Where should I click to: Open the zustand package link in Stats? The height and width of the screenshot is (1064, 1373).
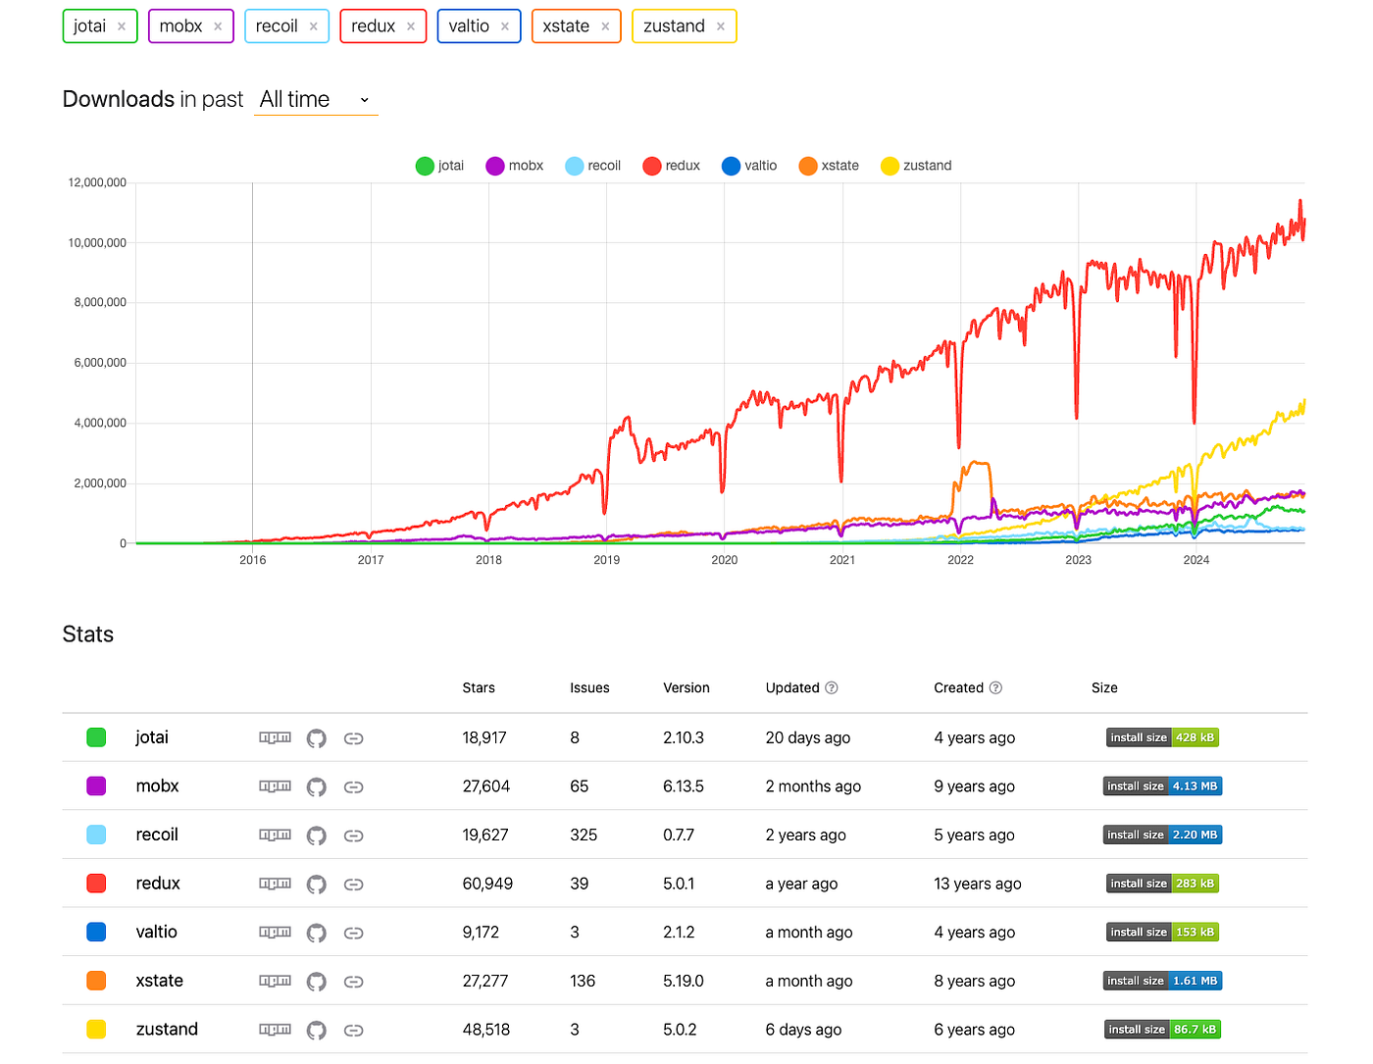coord(167,1030)
